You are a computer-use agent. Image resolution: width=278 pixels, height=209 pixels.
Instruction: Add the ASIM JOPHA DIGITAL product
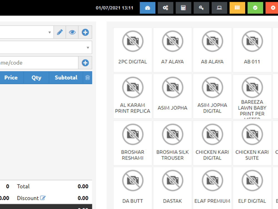(x=212, y=96)
